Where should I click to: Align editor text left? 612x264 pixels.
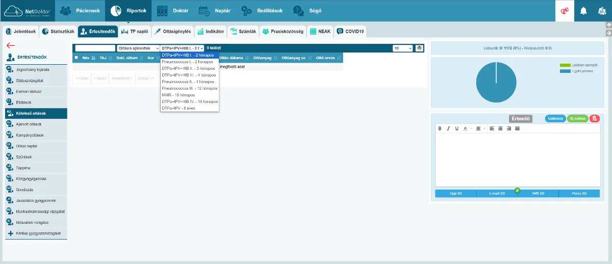tap(492, 128)
